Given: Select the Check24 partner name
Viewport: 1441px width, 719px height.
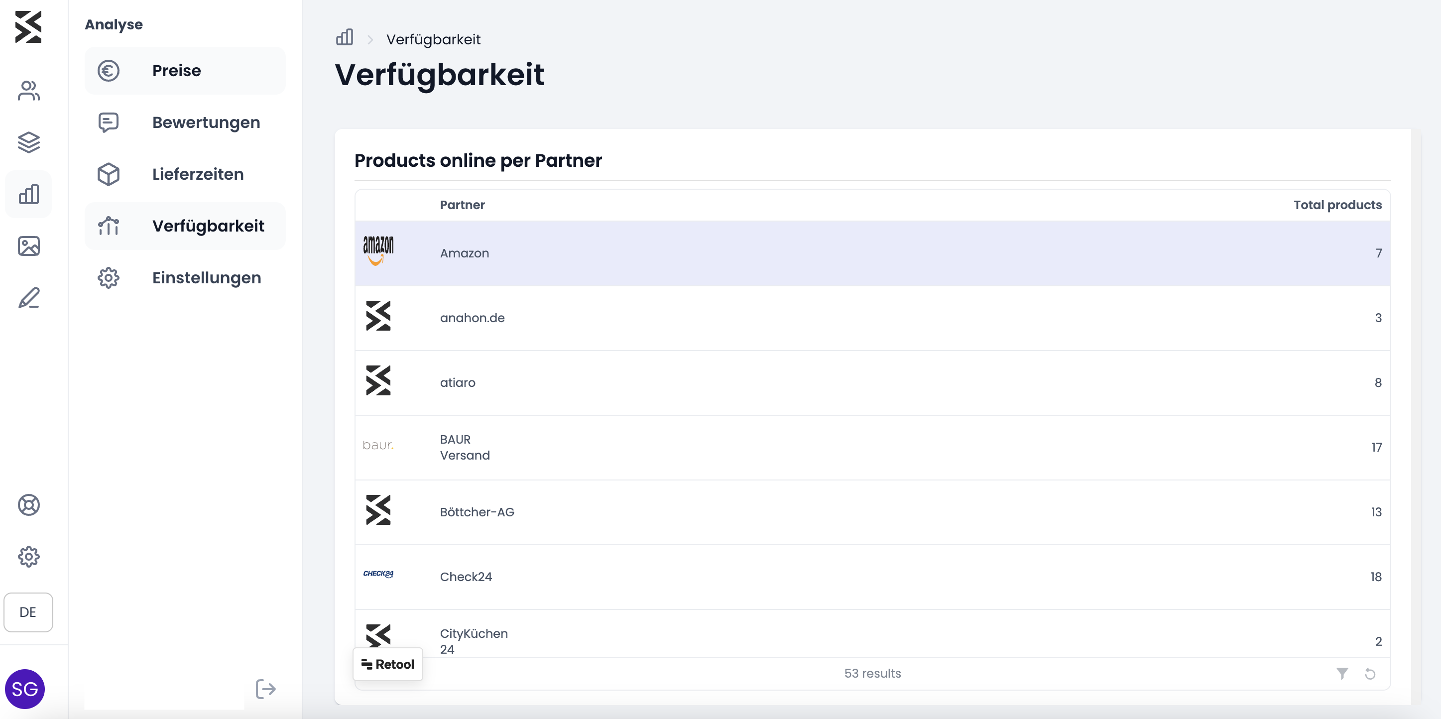Looking at the screenshot, I should coord(466,577).
